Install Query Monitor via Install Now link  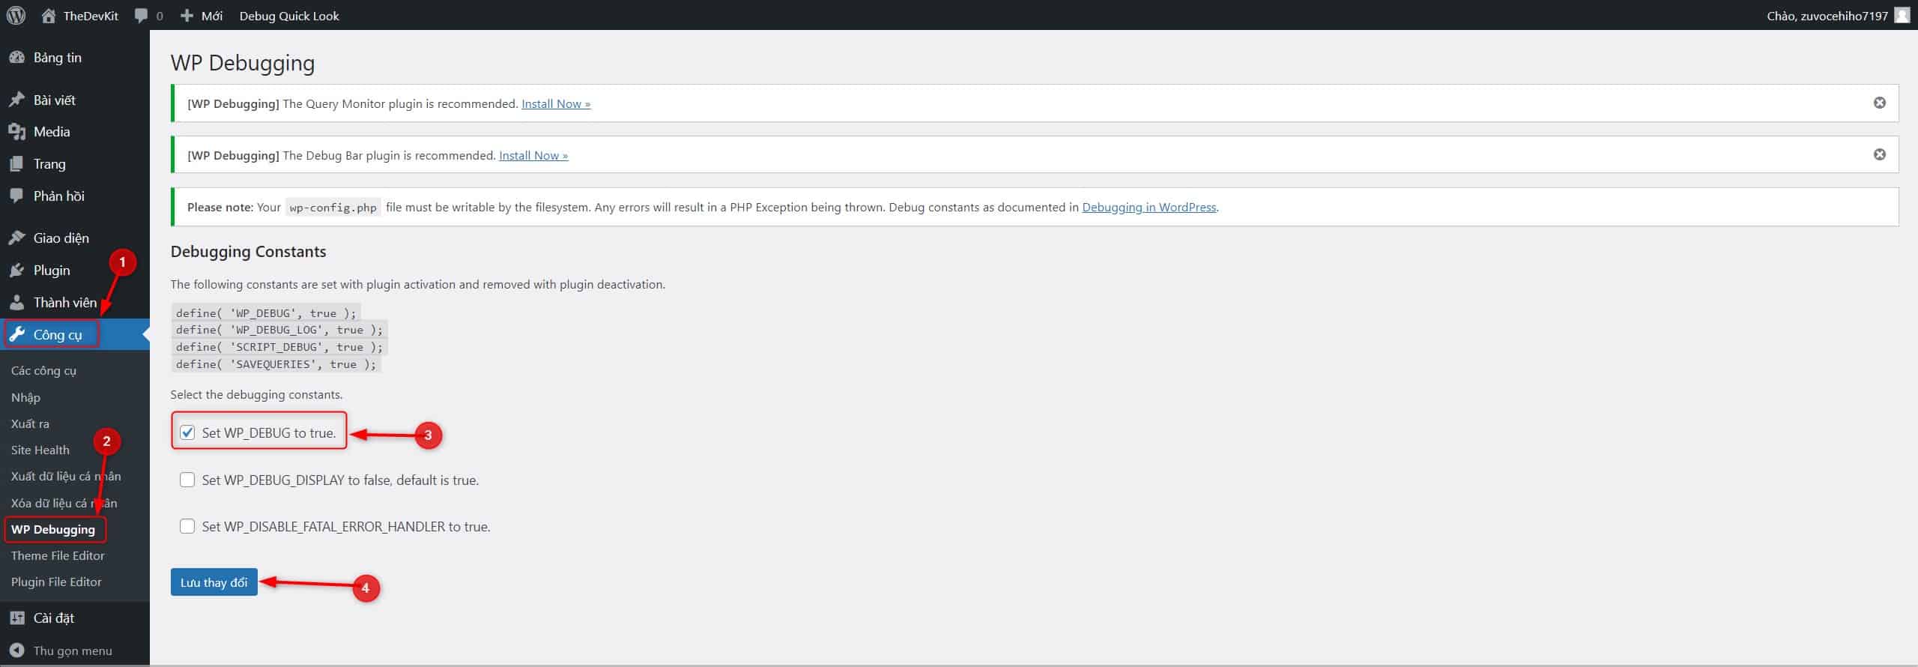coord(556,103)
